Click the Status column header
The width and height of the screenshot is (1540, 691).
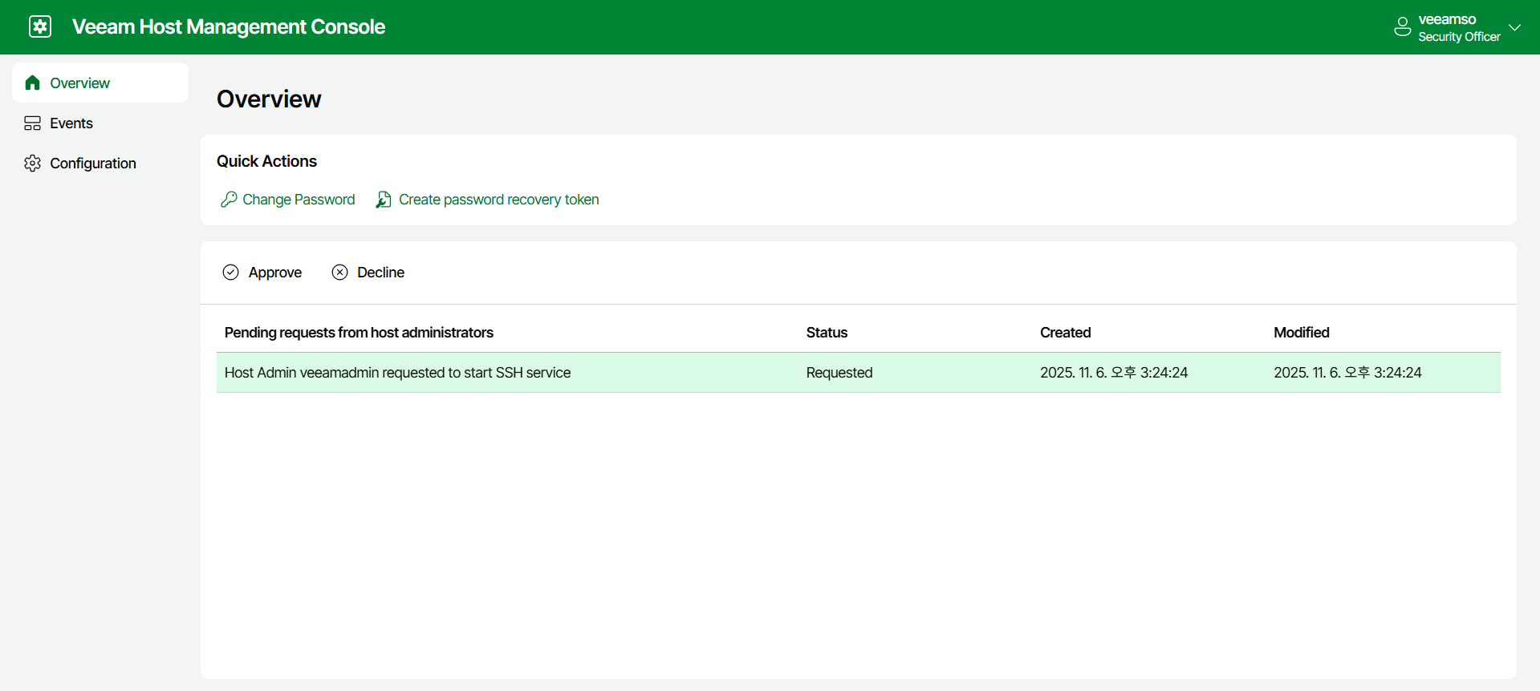(827, 333)
